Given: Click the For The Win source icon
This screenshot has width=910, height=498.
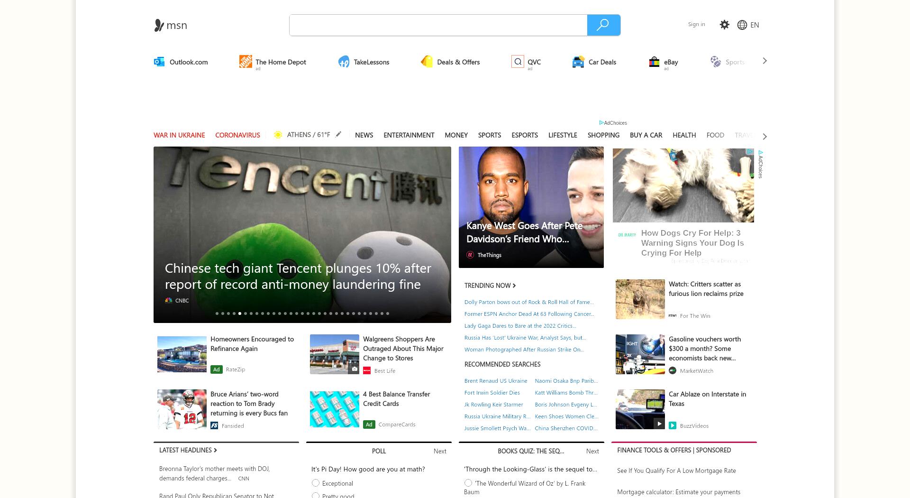Looking at the screenshot, I should (x=673, y=315).
